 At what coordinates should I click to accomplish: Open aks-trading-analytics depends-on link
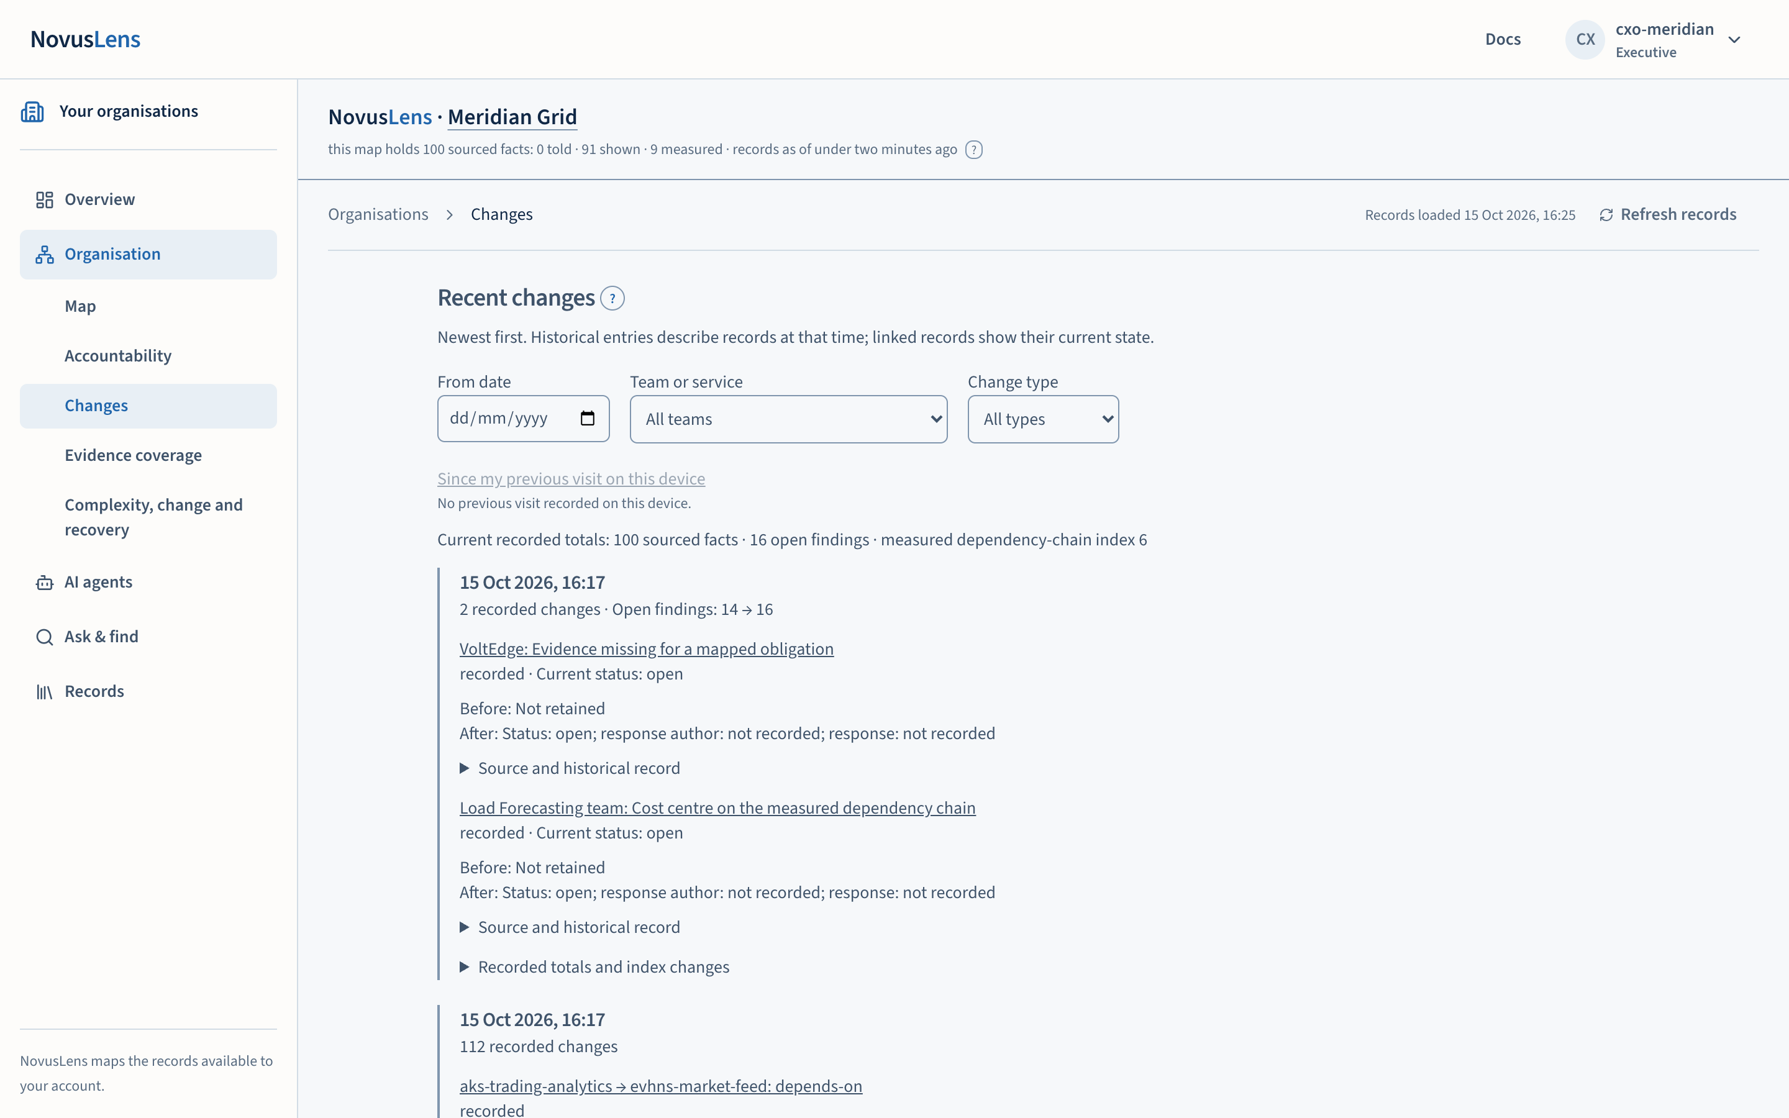pos(660,1086)
